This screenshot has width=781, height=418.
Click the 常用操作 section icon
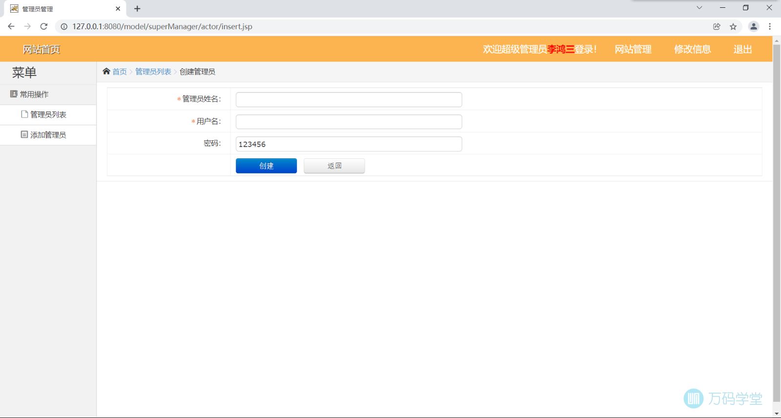[x=14, y=94]
